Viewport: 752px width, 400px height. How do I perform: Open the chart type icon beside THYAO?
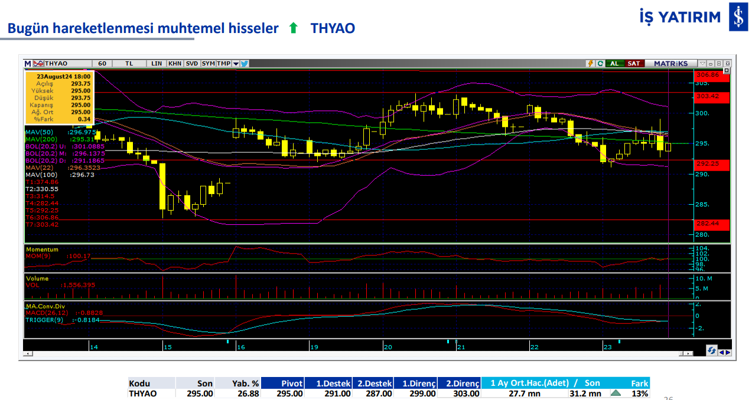(x=38, y=63)
